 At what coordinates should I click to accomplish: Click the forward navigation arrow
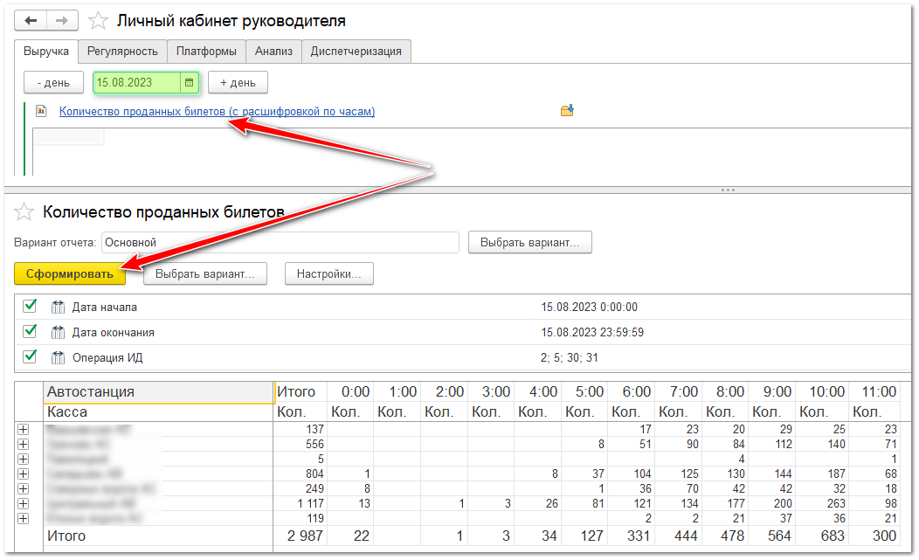tap(63, 21)
